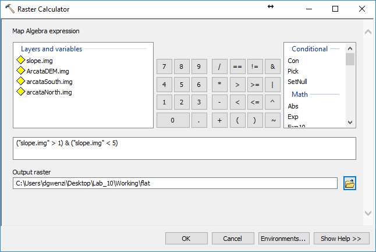Image resolution: width=376 pixels, height=252 pixels.
Task: Insert the less-than-or-equal <= operator
Action: click(255, 102)
